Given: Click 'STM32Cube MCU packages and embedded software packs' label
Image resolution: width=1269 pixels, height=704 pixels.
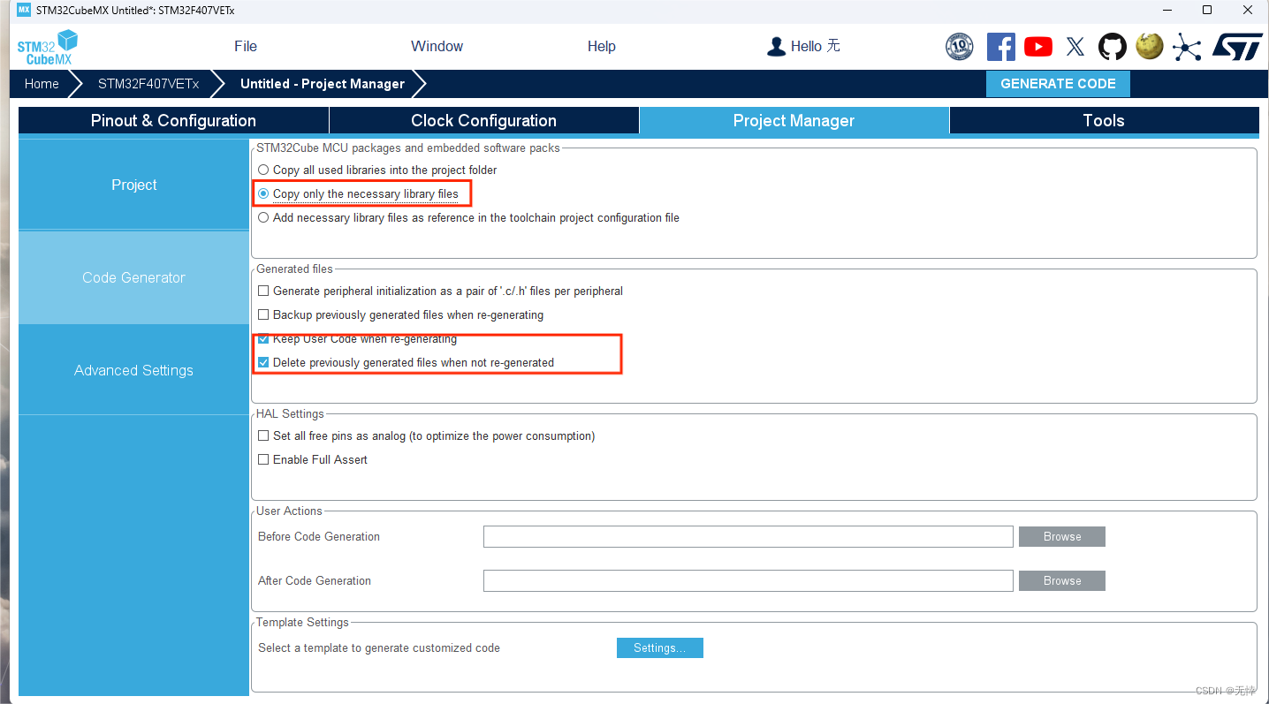Looking at the screenshot, I should [408, 148].
